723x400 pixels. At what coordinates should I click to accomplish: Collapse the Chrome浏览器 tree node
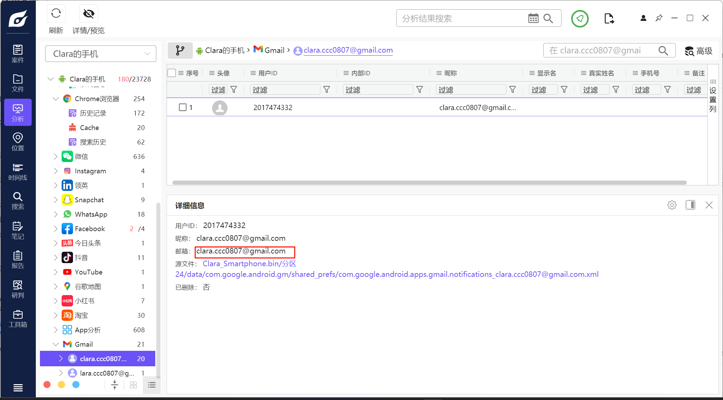click(x=56, y=99)
